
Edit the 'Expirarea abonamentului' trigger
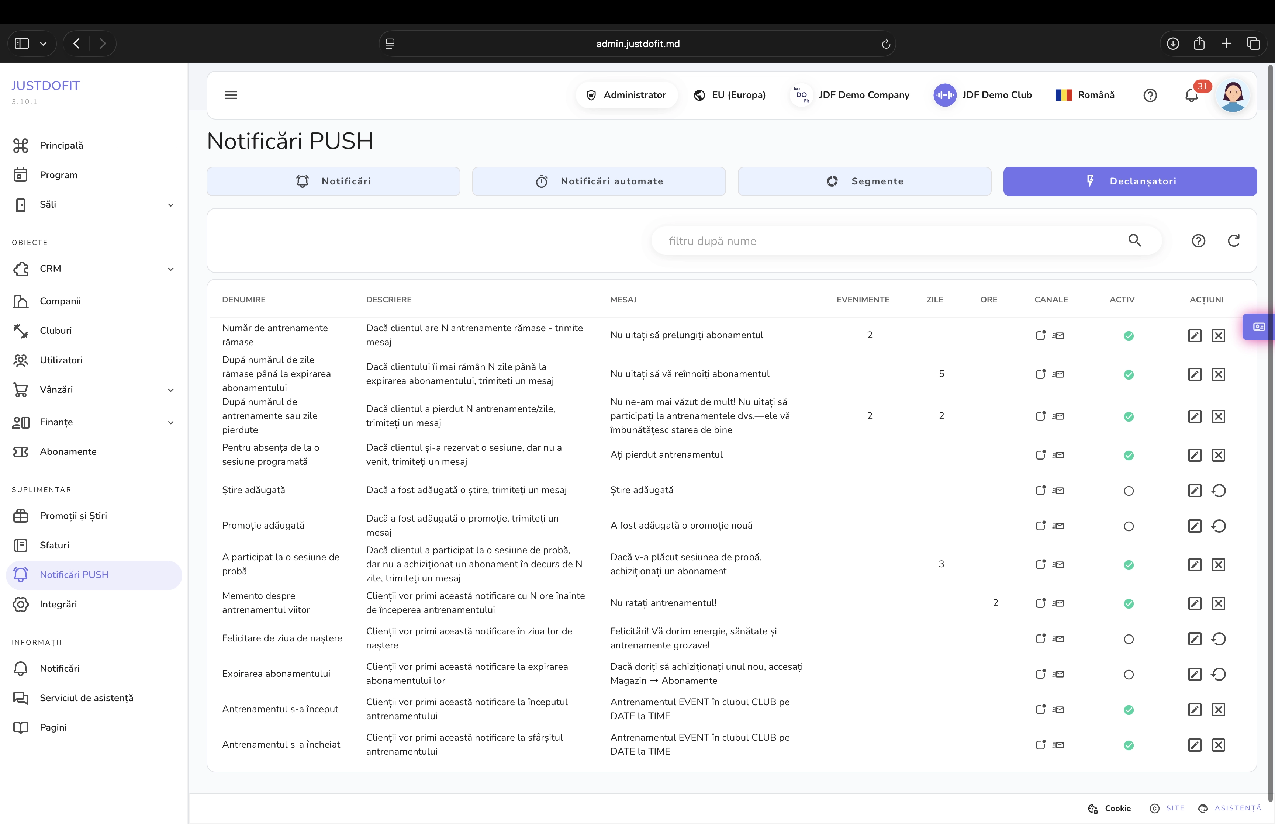pyautogui.click(x=1194, y=674)
